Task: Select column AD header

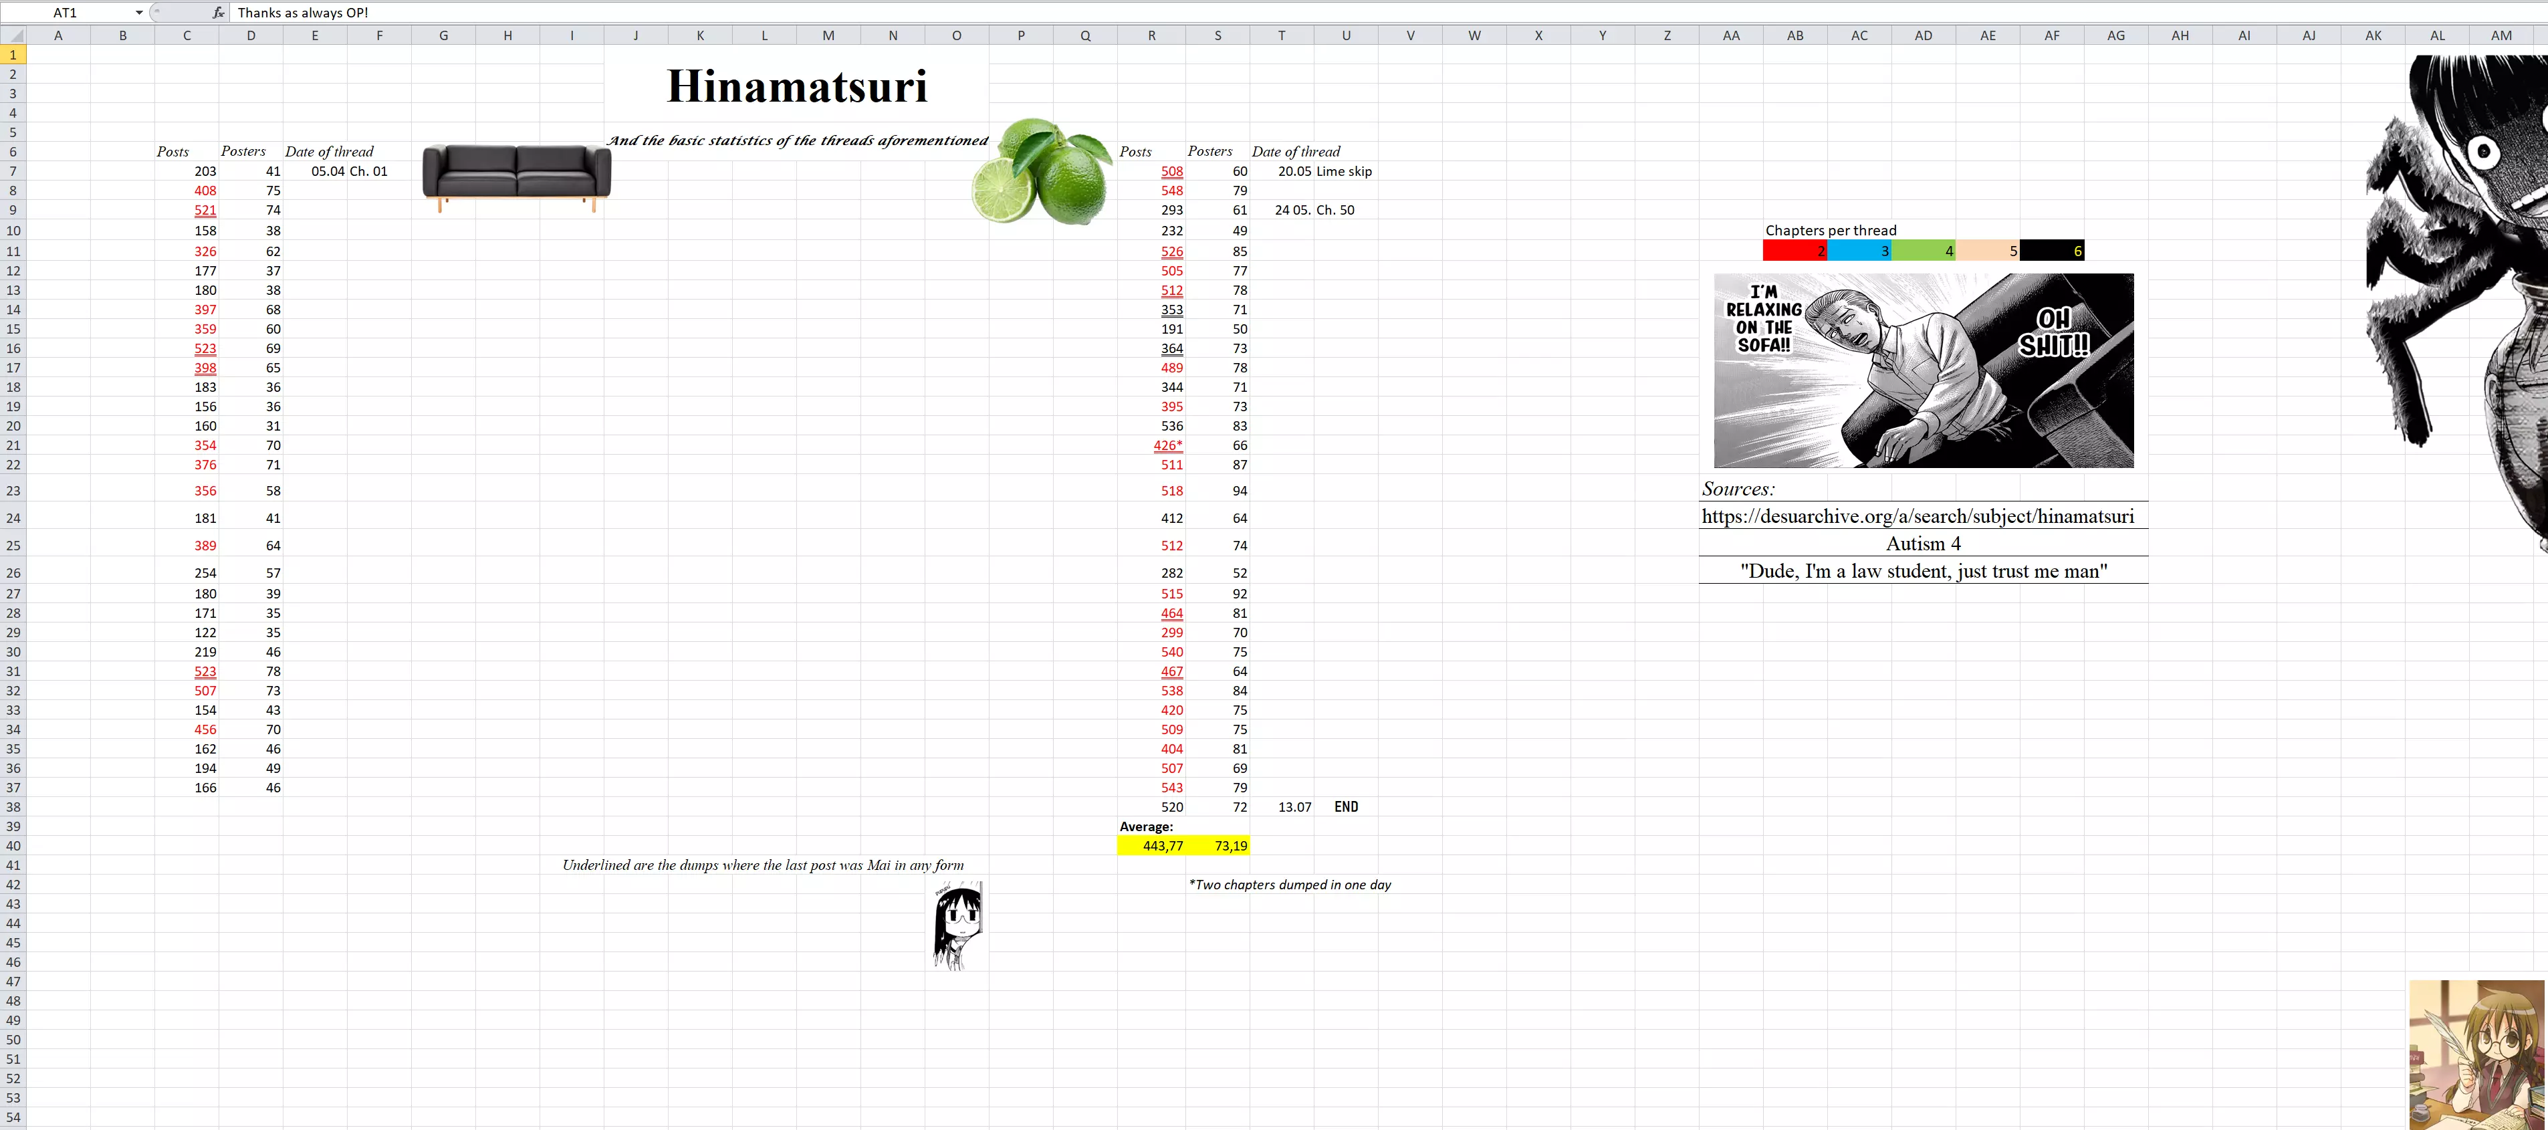Action: [x=1923, y=35]
